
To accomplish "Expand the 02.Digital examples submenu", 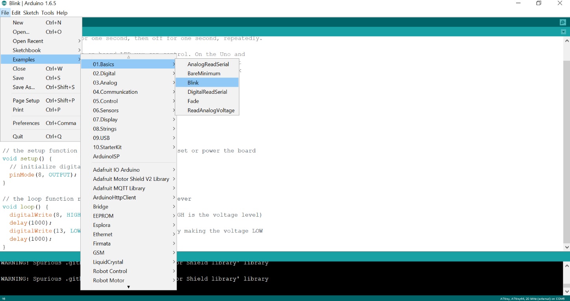I will (128, 73).
